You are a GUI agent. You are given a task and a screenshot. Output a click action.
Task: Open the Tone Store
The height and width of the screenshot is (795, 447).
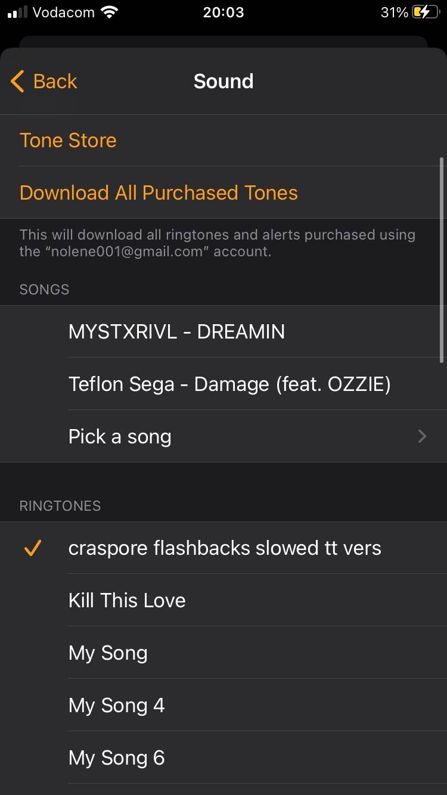(x=67, y=140)
